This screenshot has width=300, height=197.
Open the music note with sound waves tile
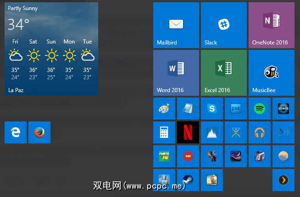[283, 132]
